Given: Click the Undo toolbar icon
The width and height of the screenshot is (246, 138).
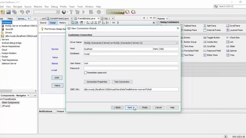Looking at the screenshot, I should tap(22, 12).
